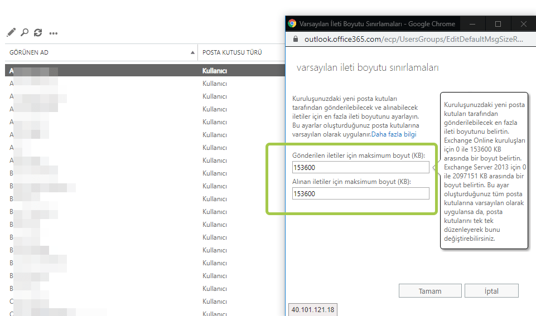
Task: Click the padlock icon in address bar
Action: (x=296, y=39)
